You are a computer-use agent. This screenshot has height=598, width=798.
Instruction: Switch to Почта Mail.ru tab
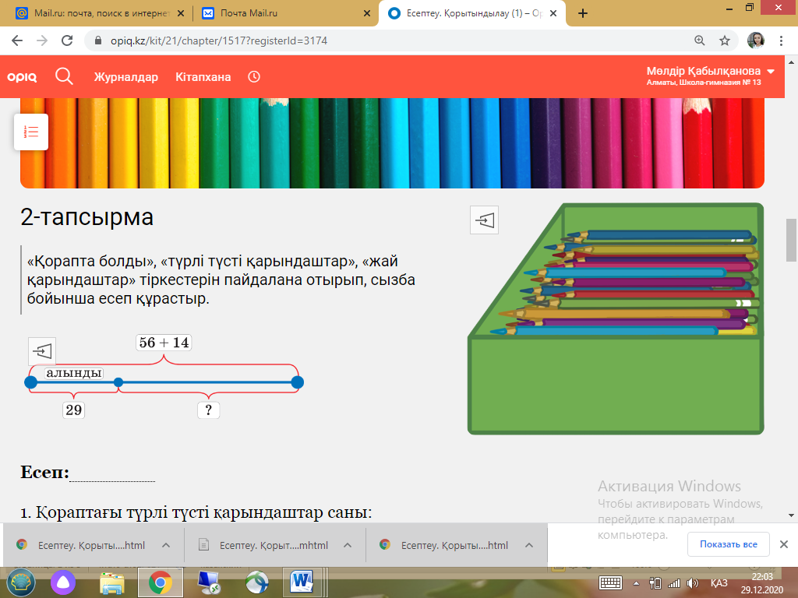[285, 14]
